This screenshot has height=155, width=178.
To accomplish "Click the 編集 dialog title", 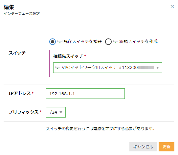I will (9, 7).
